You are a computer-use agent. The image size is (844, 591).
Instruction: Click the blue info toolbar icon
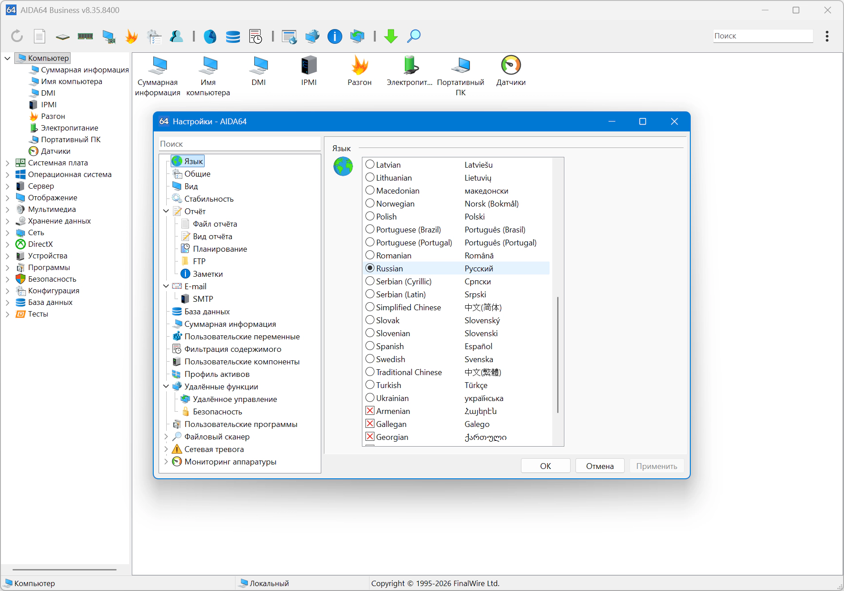pyautogui.click(x=335, y=36)
